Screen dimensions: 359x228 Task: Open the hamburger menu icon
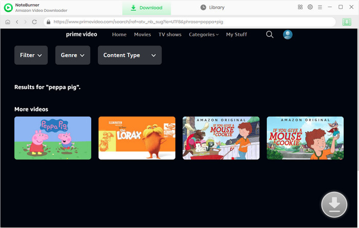pyautogui.click(x=320, y=7)
